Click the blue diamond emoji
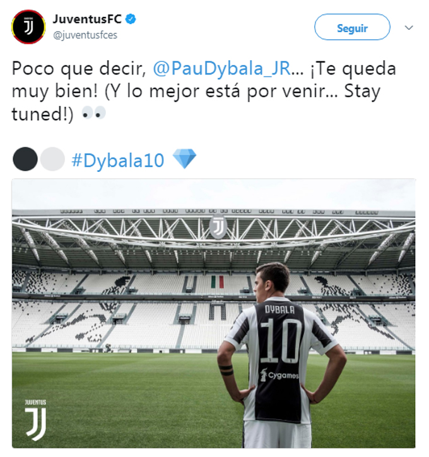The image size is (429, 457). [x=184, y=158]
